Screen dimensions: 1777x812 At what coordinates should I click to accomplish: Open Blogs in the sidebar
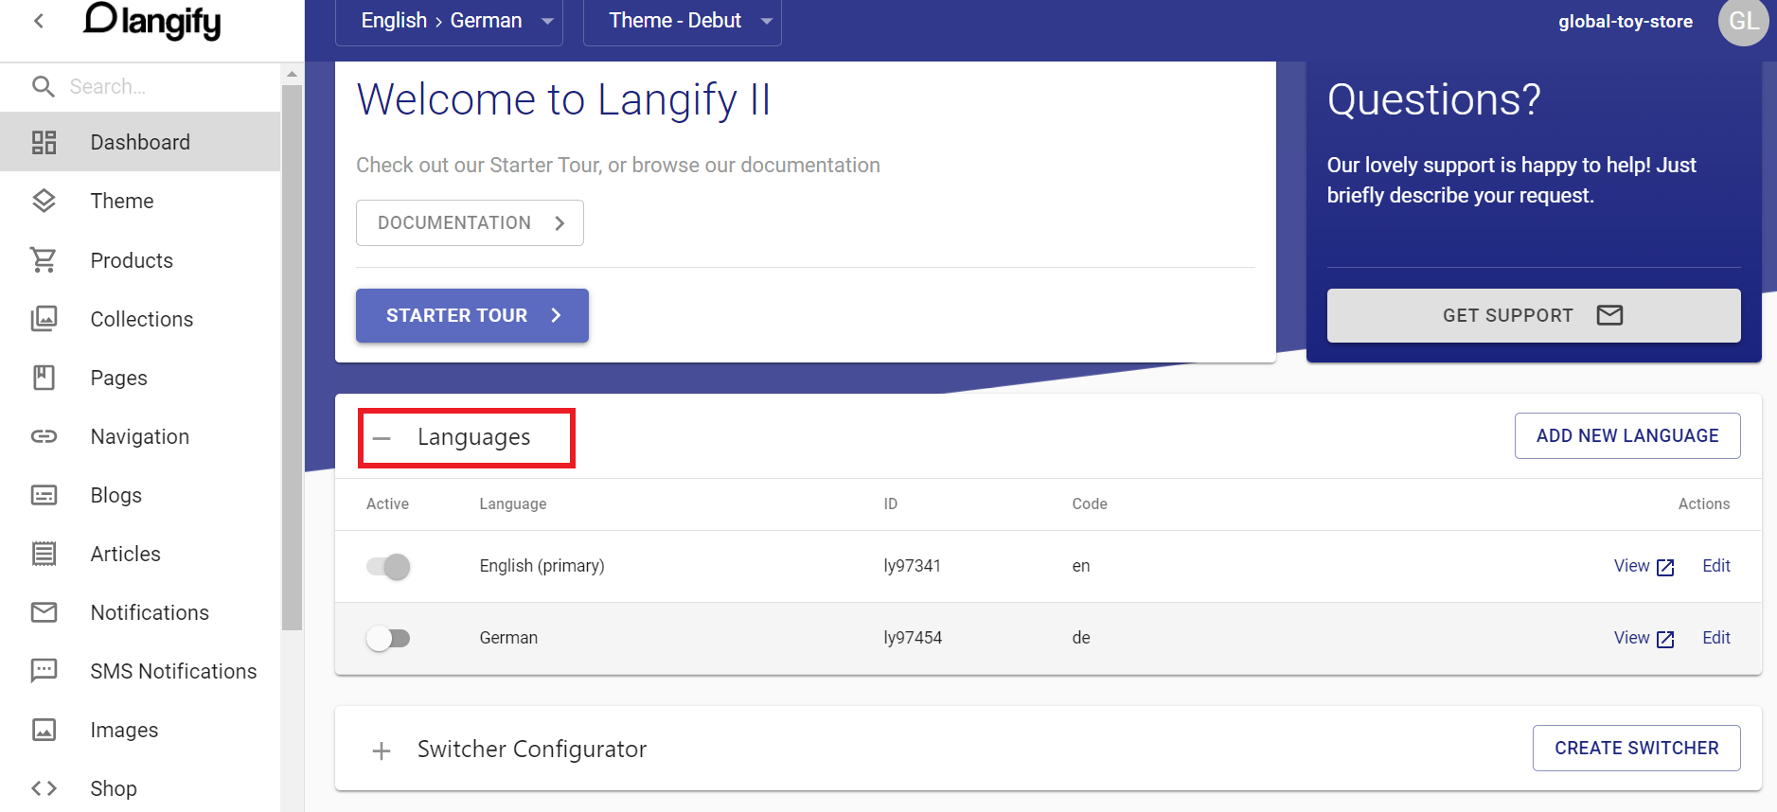[x=140, y=495]
